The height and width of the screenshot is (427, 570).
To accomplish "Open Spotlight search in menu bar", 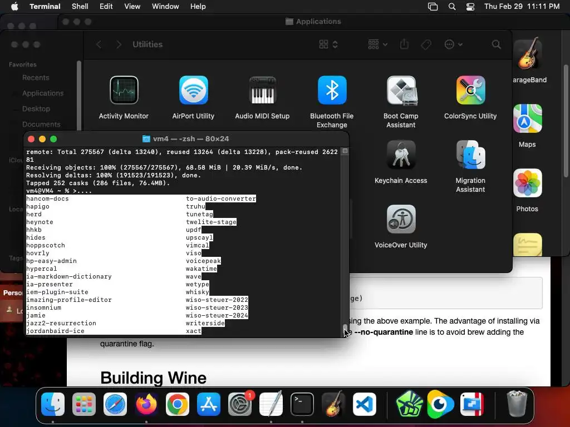I will pos(452,7).
